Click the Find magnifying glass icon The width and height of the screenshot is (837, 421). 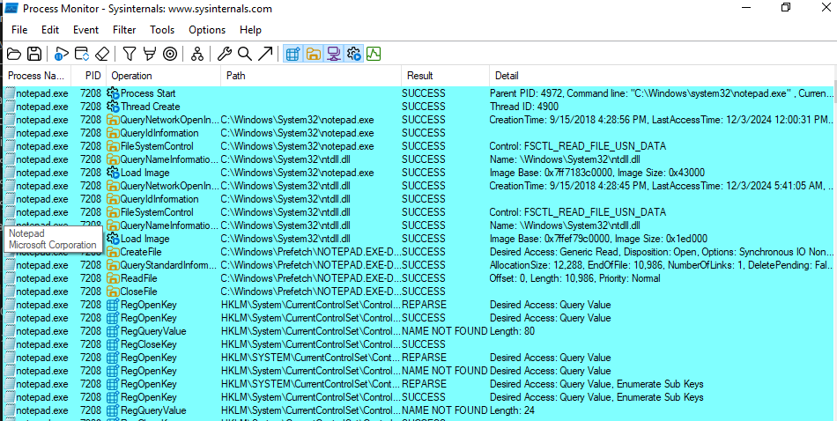point(245,54)
